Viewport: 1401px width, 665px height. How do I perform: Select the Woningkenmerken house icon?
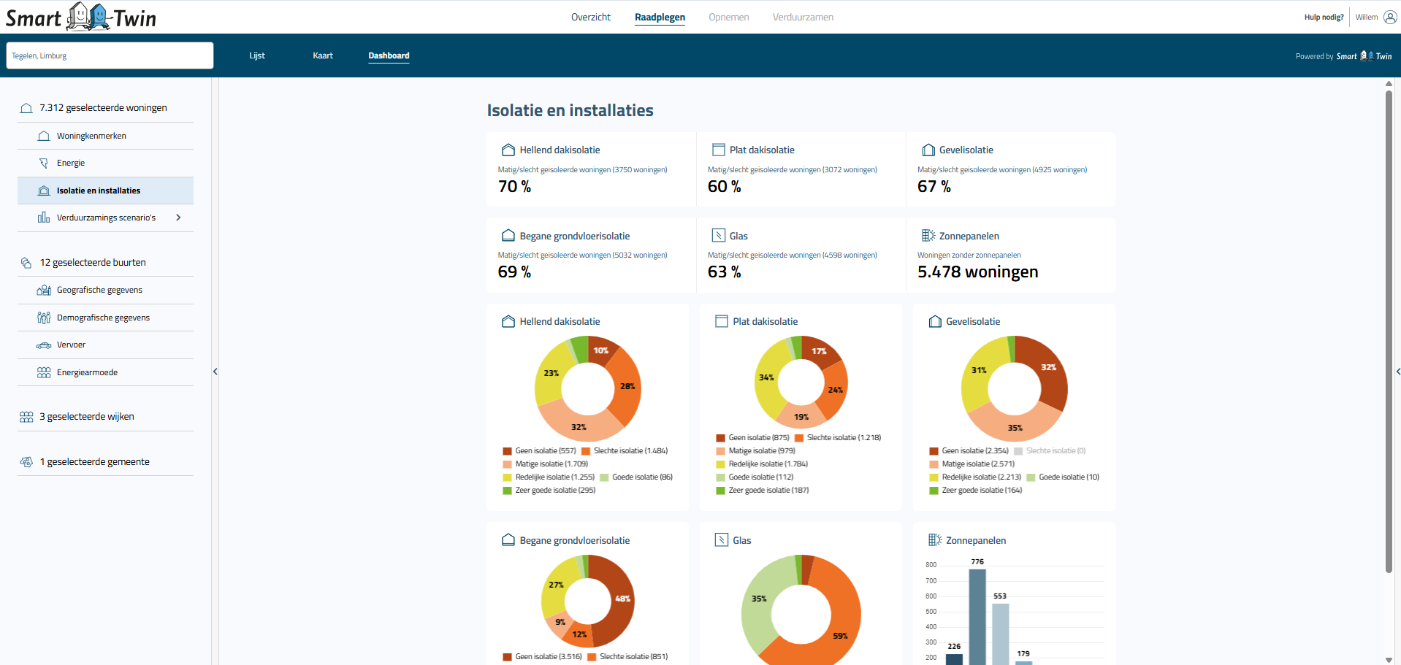coord(44,136)
